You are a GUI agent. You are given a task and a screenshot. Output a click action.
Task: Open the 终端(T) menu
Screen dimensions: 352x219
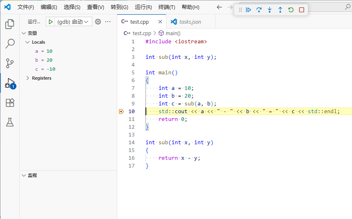166,7
